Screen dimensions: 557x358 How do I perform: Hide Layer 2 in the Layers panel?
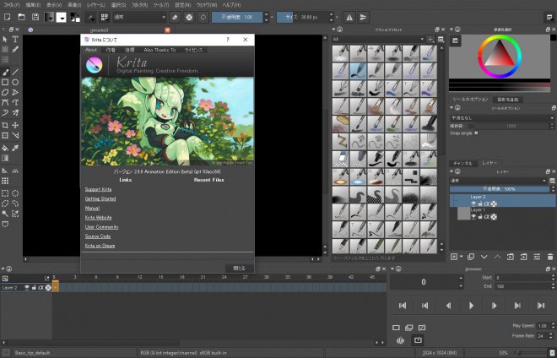click(473, 203)
